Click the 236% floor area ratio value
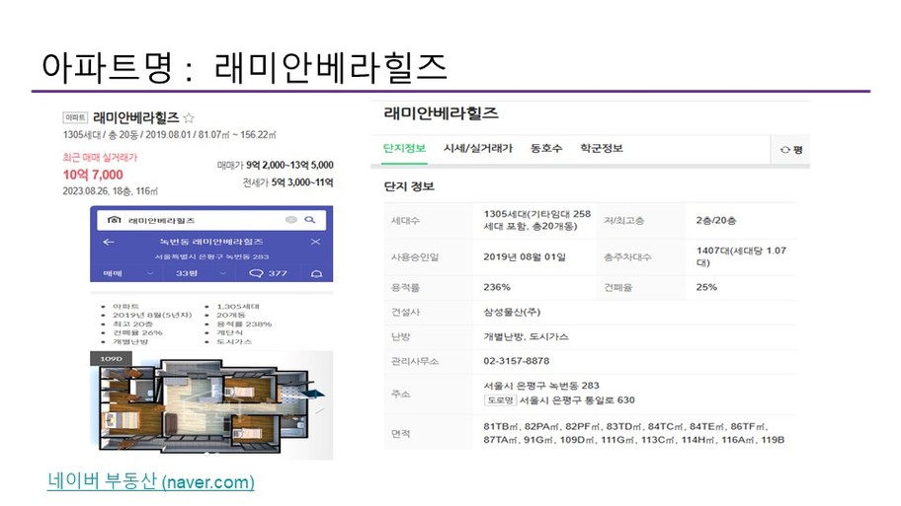 pyautogui.click(x=497, y=287)
